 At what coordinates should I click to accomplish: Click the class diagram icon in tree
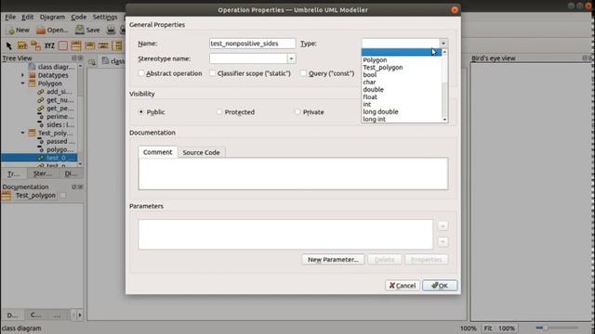[33, 67]
